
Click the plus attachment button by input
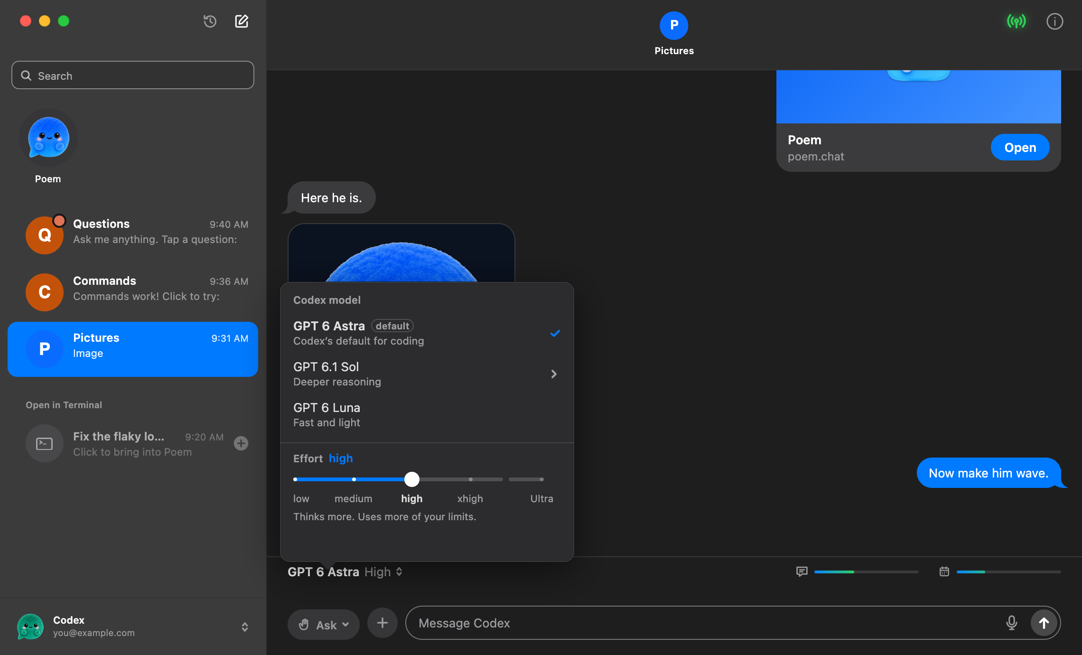pos(382,623)
